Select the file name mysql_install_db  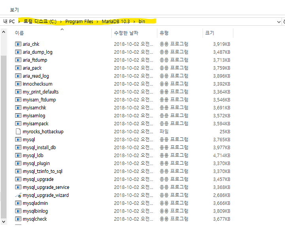pos(39,147)
